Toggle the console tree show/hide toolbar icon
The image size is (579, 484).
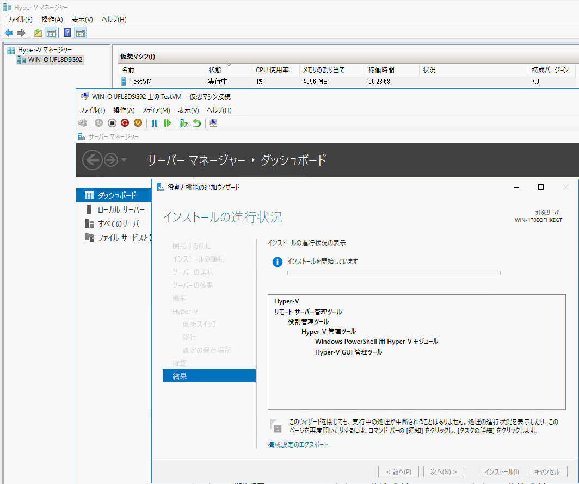point(51,33)
